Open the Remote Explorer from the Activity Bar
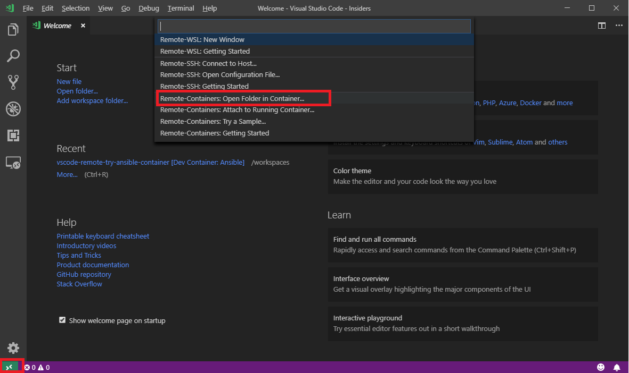Screen dimensions: 629x373 pyautogui.click(x=13, y=163)
